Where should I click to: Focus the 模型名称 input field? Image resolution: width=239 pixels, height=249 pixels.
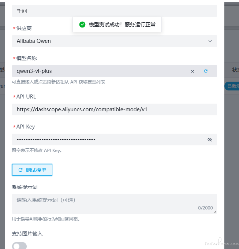(99, 71)
